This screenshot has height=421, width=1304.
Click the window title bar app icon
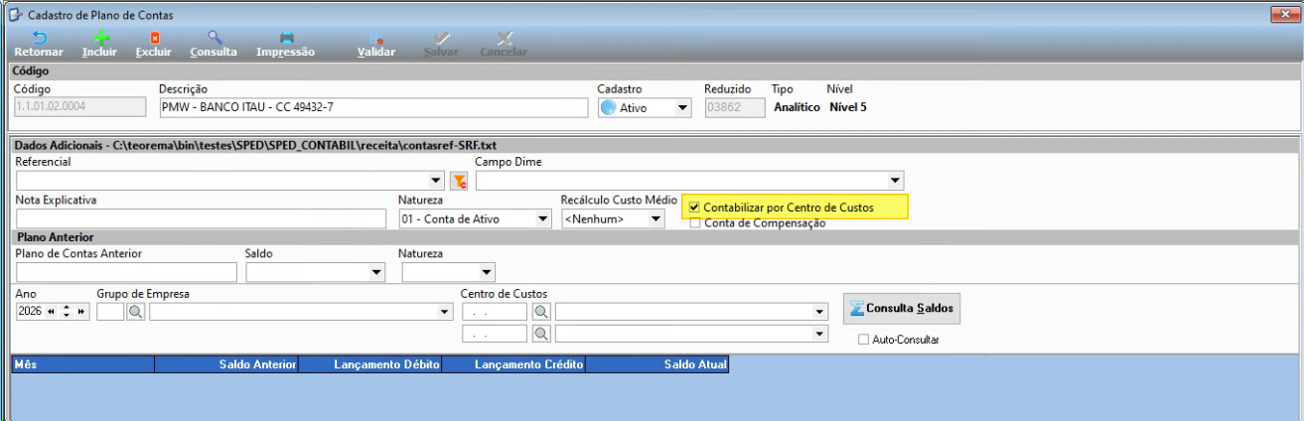click(x=14, y=15)
